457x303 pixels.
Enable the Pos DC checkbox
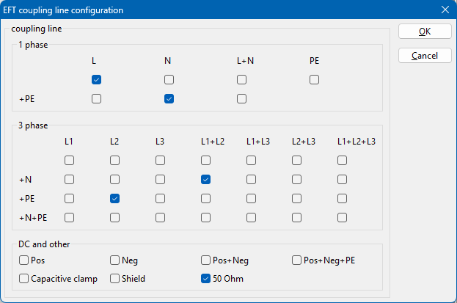24,260
